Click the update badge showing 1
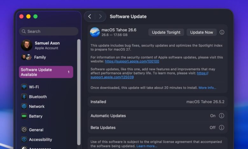 68,72
